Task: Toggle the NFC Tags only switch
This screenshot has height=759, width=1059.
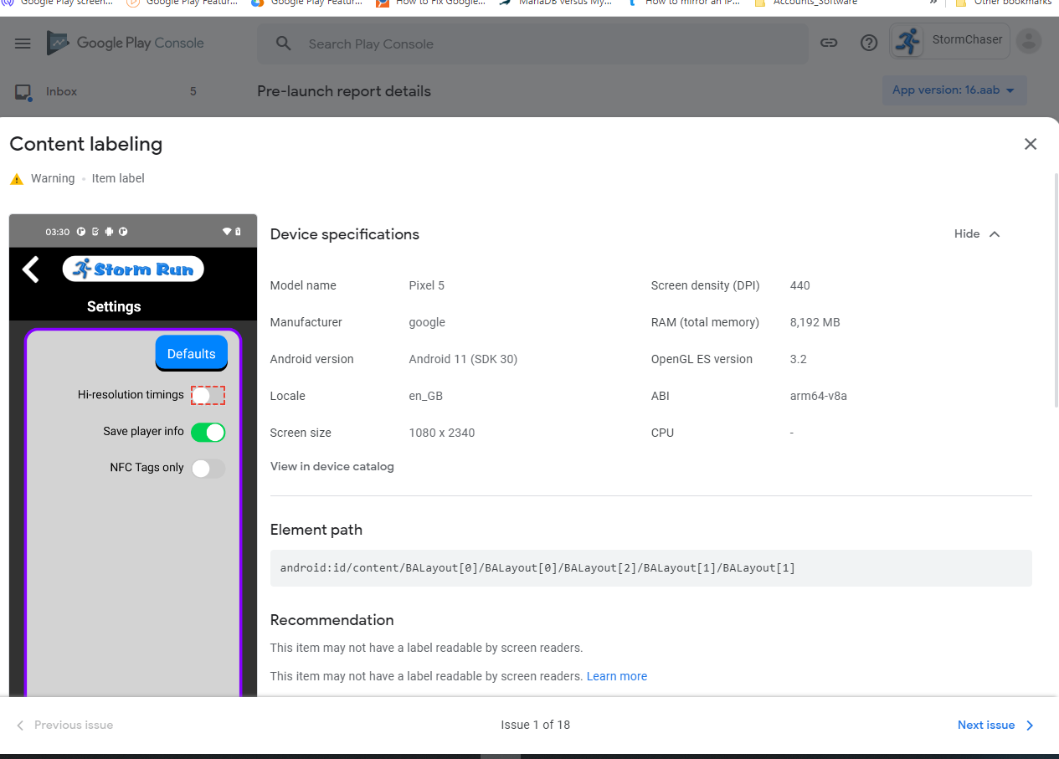Action: click(208, 469)
